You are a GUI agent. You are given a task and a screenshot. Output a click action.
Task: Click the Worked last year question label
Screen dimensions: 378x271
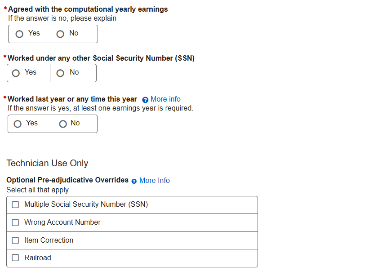[72, 99]
